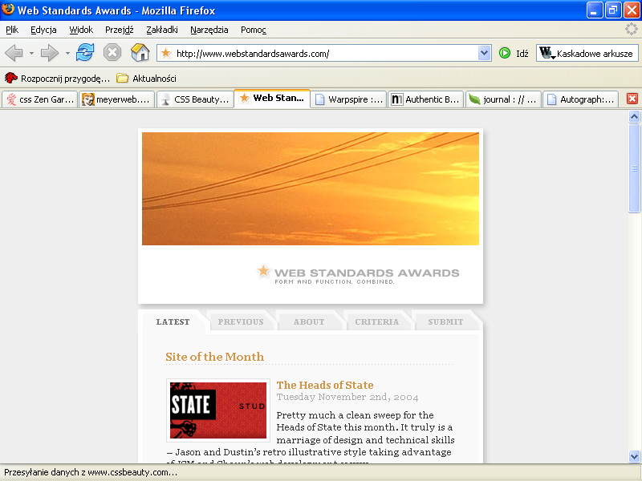
Task: Switch to the Autograph tab
Action: [580, 99]
